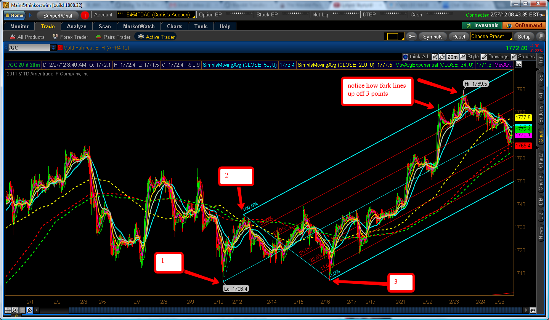Launch OnDemand mode
Image resolution: width=549 pixels, height=320 pixels.
524,26
